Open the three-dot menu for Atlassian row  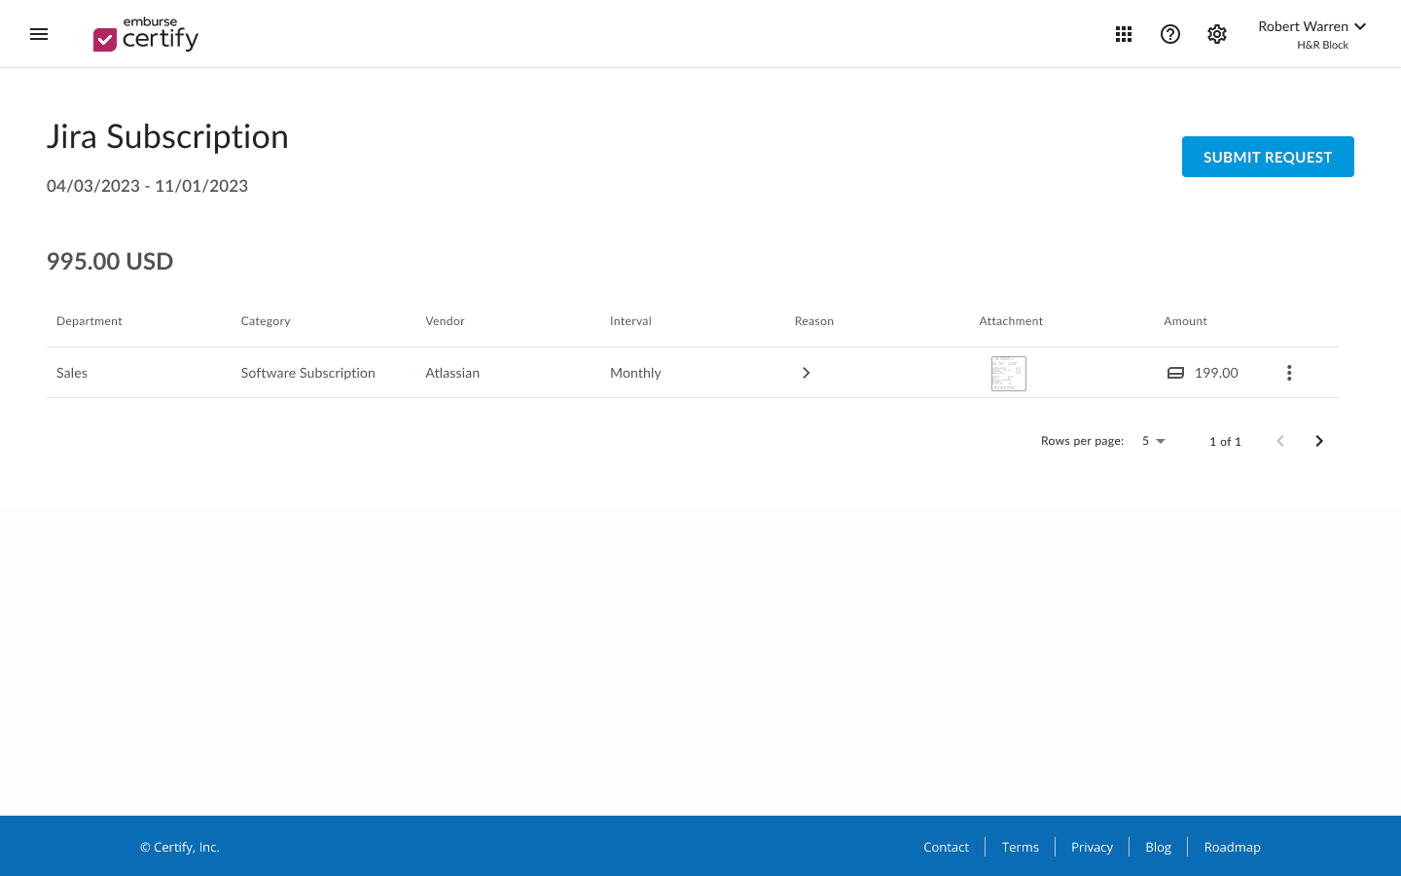[x=1289, y=373]
